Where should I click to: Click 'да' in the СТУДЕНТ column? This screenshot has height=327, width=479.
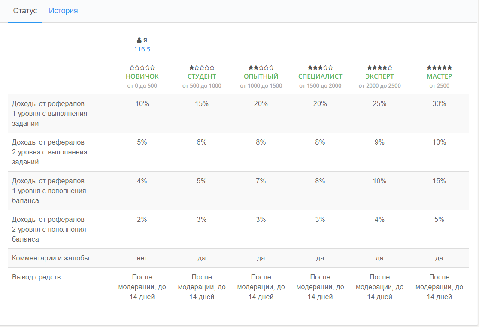pos(202,258)
